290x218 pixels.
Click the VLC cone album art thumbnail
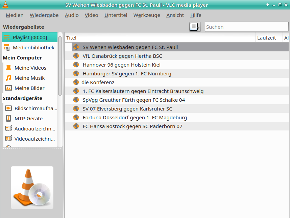(x=32, y=188)
